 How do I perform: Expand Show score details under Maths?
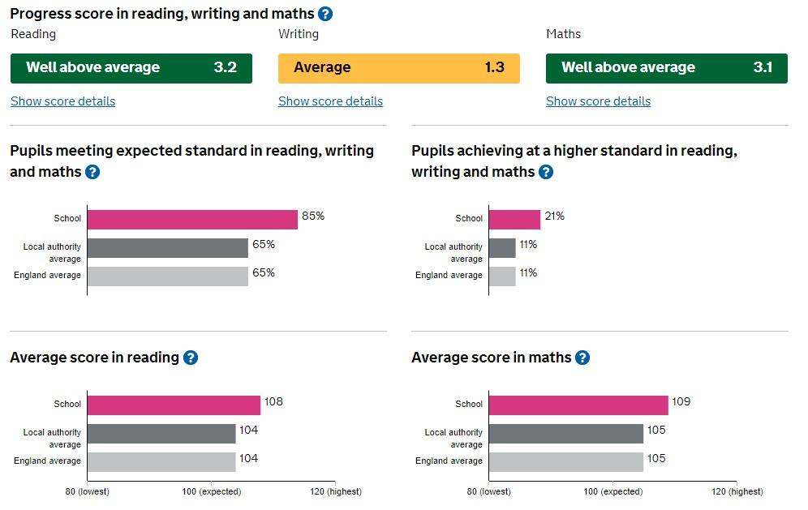(x=598, y=101)
